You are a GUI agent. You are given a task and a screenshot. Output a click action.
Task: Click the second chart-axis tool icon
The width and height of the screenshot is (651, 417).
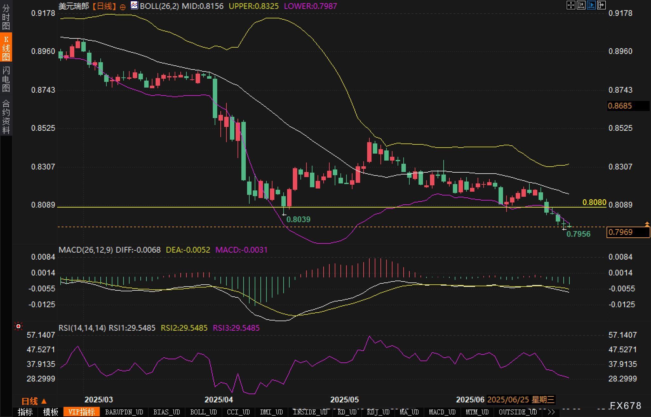click(581, 5)
